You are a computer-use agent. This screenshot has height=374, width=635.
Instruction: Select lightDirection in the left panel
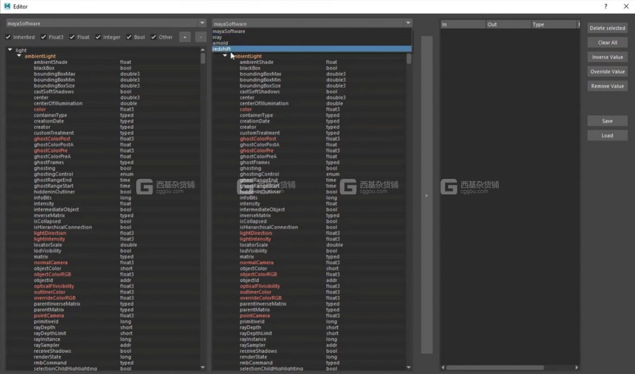(50, 233)
